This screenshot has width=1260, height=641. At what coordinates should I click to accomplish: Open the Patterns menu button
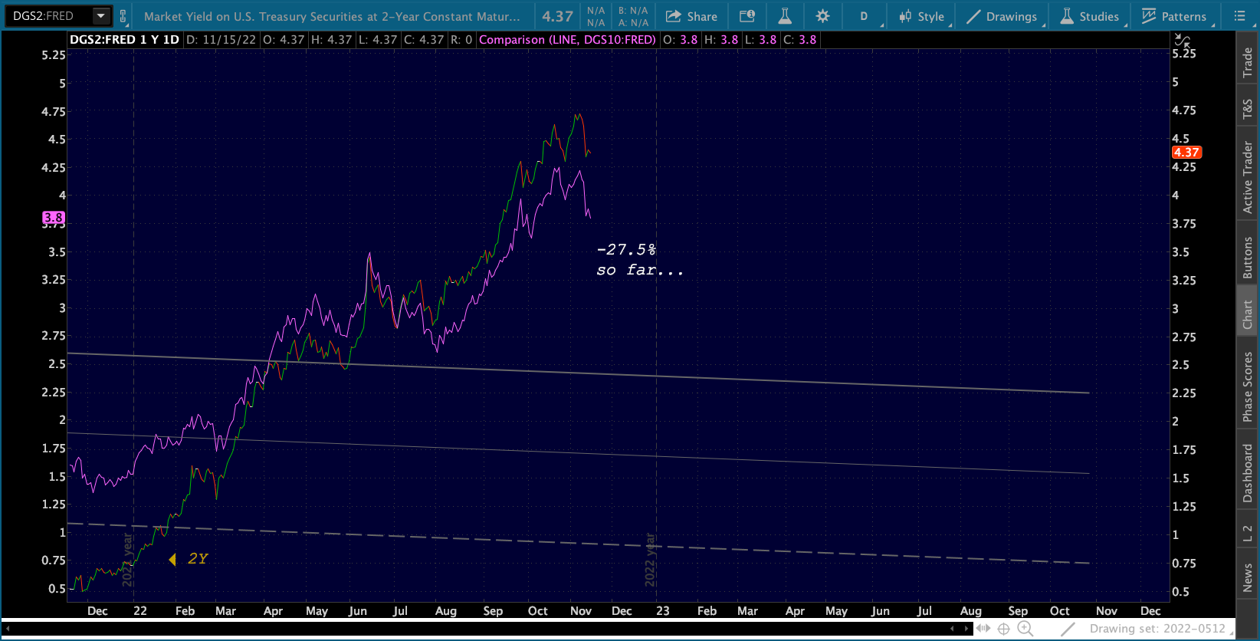click(x=1173, y=16)
